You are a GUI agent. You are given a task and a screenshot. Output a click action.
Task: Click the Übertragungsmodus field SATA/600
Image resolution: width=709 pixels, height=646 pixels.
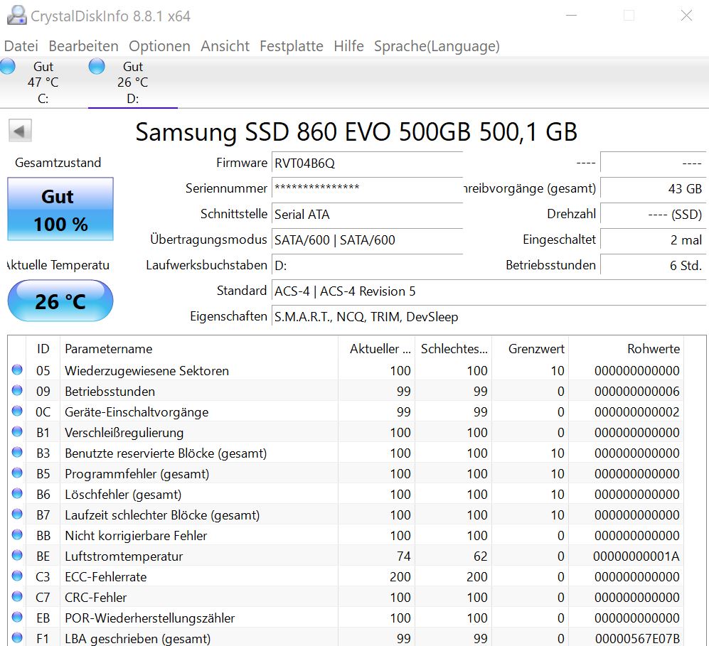pyautogui.click(x=367, y=240)
